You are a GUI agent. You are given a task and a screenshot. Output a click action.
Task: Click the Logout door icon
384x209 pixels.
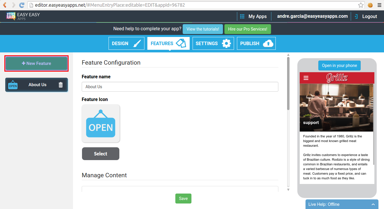356,16
